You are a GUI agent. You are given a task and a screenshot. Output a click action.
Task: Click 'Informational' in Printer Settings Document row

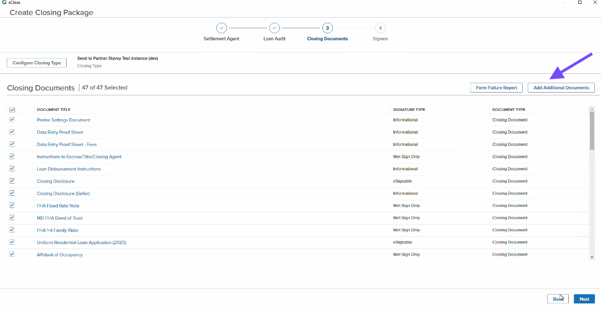tap(405, 120)
